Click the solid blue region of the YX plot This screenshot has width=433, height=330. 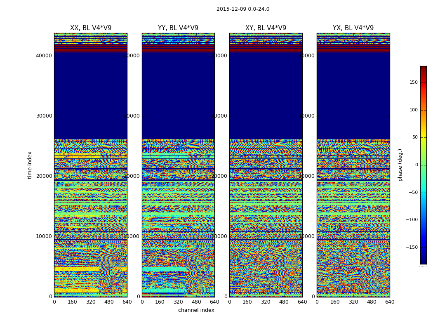353,96
